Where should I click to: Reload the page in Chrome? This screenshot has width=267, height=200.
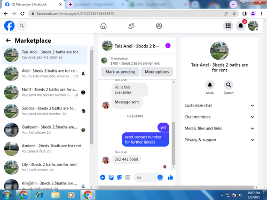click(x=22, y=13)
